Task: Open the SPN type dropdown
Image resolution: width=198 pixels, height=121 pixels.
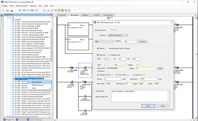Action: coord(104,41)
